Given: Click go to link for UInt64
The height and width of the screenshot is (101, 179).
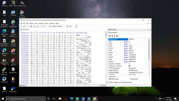Looking at the screenshot, I should coord(126,62).
